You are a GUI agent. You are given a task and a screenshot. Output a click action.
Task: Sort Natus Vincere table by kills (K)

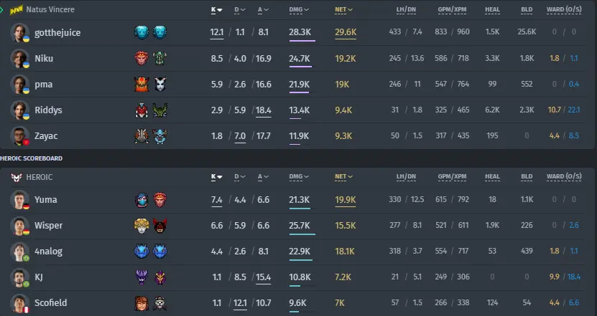click(217, 10)
